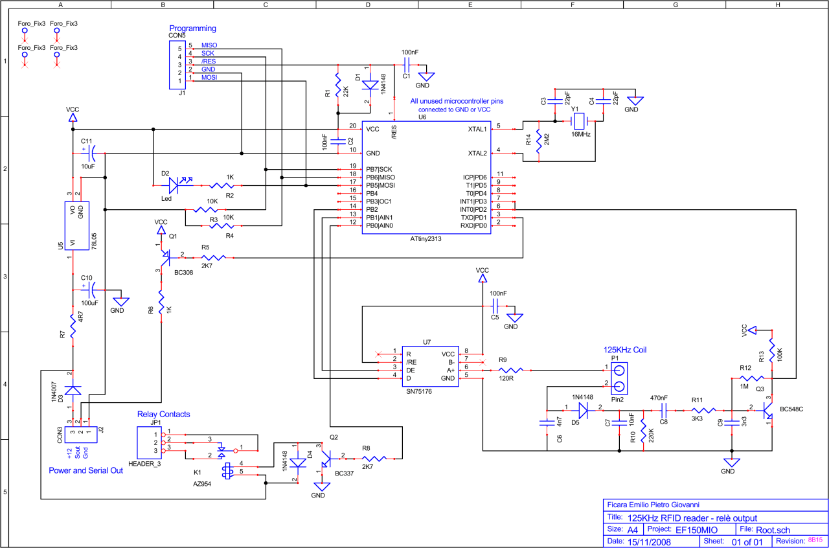
Task: Click author name 'Ficara Emilio Pietro Giovanni'
Action: click(x=652, y=505)
